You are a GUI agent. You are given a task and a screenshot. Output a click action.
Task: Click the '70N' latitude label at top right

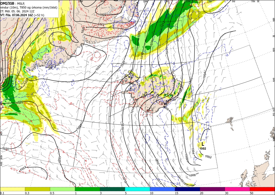pyautogui.click(x=253, y=1)
